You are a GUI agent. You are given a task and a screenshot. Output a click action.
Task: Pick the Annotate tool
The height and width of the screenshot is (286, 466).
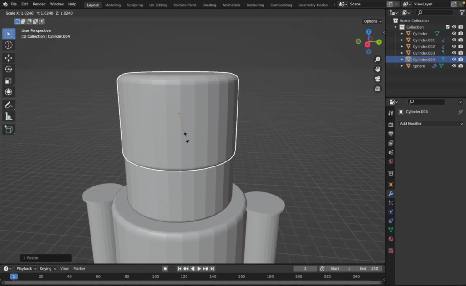click(9, 105)
